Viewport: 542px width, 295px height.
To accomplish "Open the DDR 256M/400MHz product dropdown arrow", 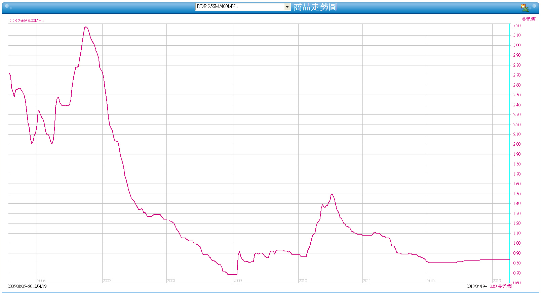I will 287,7.
